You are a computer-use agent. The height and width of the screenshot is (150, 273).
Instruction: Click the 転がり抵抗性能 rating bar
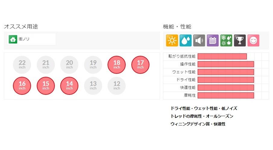[x=222, y=56]
